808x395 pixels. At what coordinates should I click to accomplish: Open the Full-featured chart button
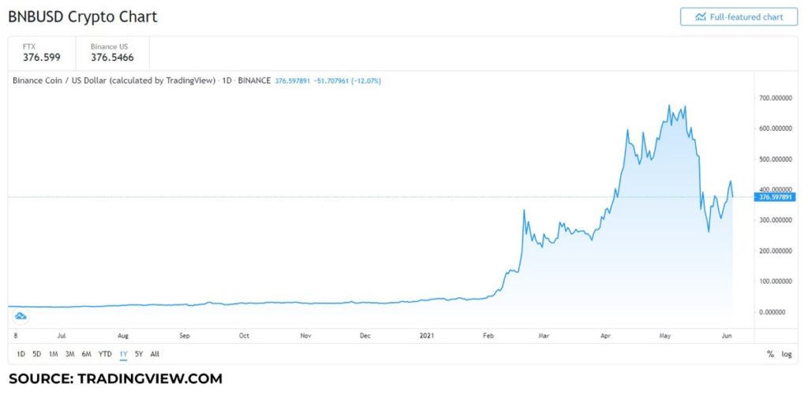click(x=739, y=17)
